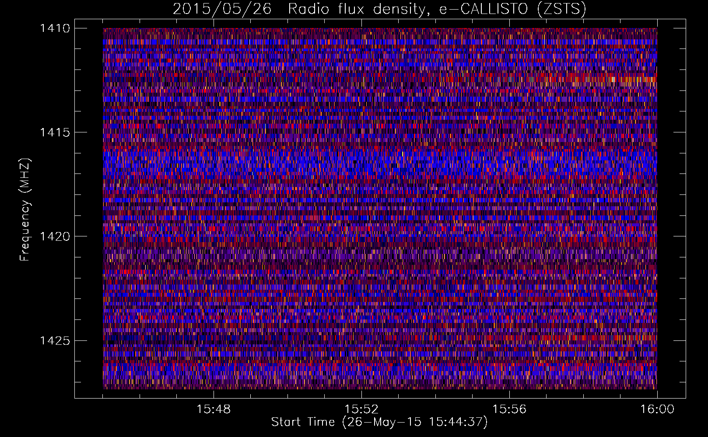Image resolution: width=708 pixels, height=437 pixels.
Task: Click the 15:48 time tick label
Action: (x=214, y=409)
